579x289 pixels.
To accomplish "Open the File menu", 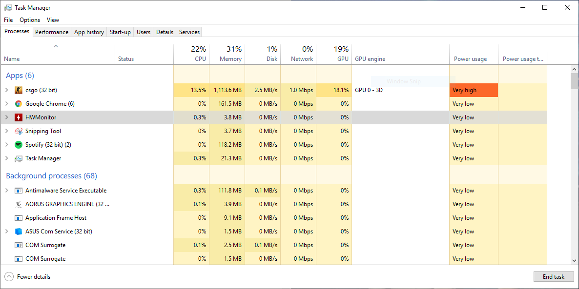I will [x=8, y=20].
